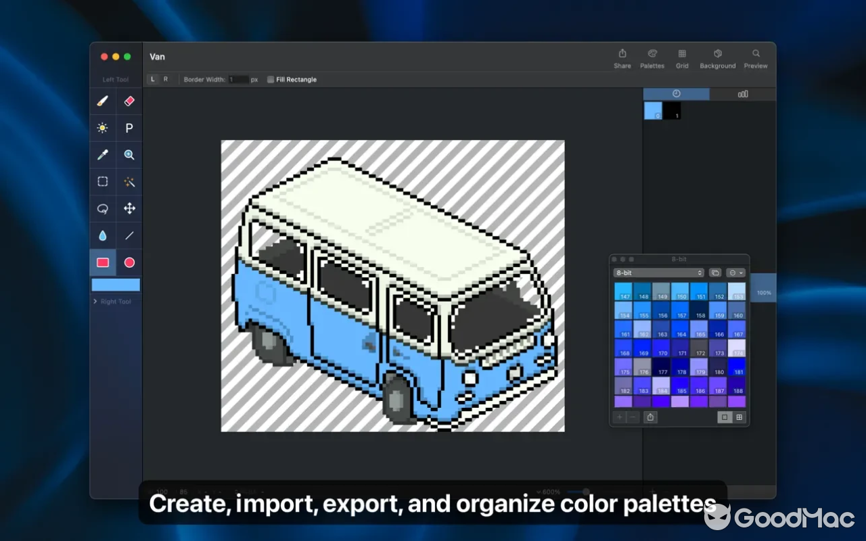Select the rectangular Selection tool
The height and width of the screenshot is (541, 866).
click(102, 181)
